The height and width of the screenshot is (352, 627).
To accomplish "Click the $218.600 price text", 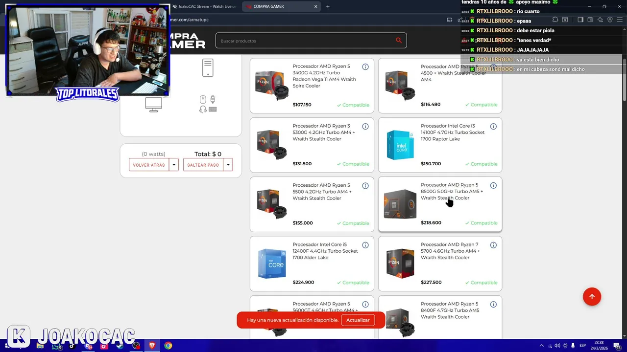I will [431, 222].
